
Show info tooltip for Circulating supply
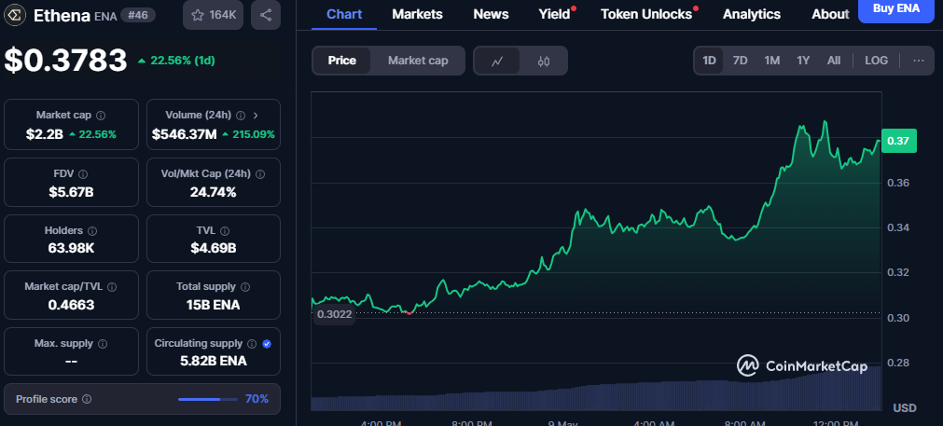(x=252, y=344)
